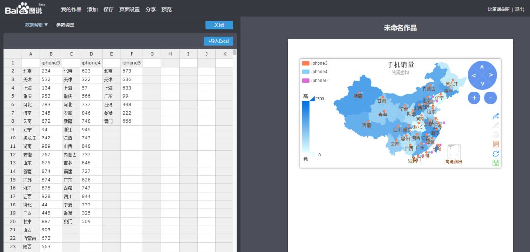The image size is (530, 252).
Task: Click 保存 in the top menu
Action: pyautogui.click(x=108, y=9)
